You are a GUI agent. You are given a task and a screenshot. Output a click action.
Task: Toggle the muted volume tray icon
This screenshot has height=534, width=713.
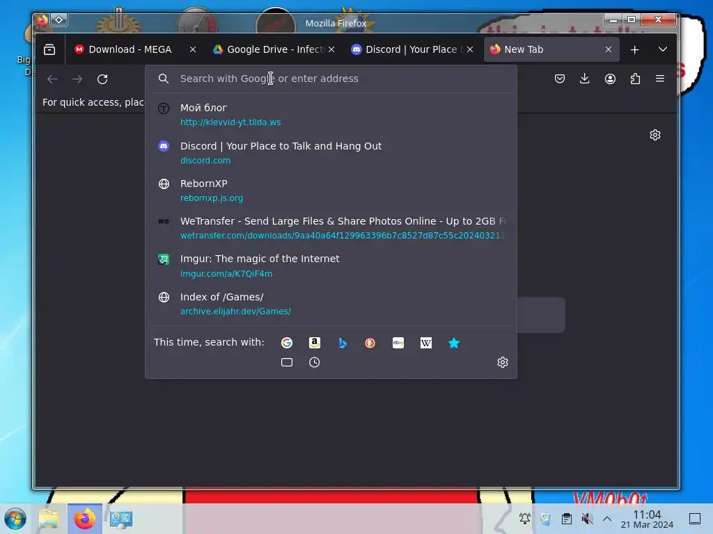coord(587,519)
